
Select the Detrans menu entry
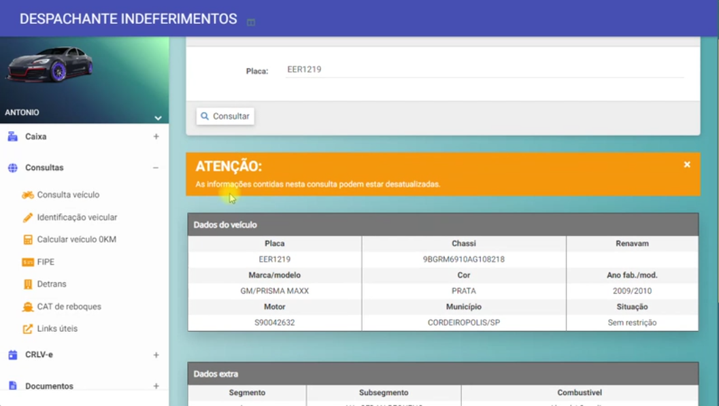click(x=52, y=284)
